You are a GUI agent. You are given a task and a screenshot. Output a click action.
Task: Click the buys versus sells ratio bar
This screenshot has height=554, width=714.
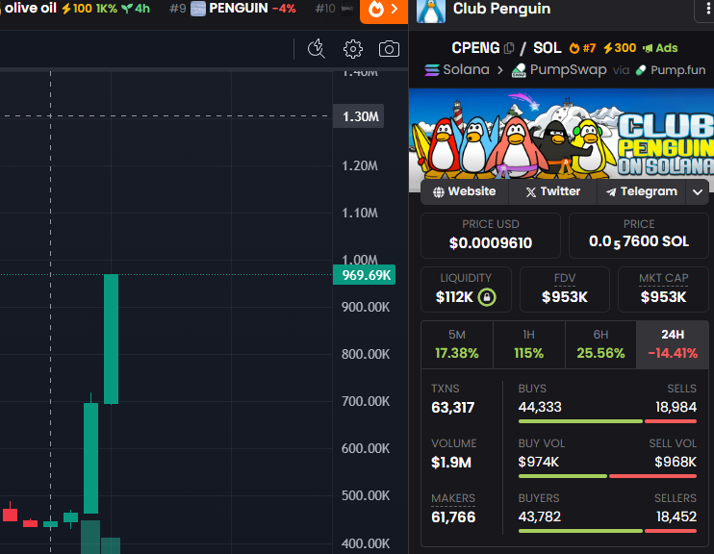pyautogui.click(x=607, y=421)
